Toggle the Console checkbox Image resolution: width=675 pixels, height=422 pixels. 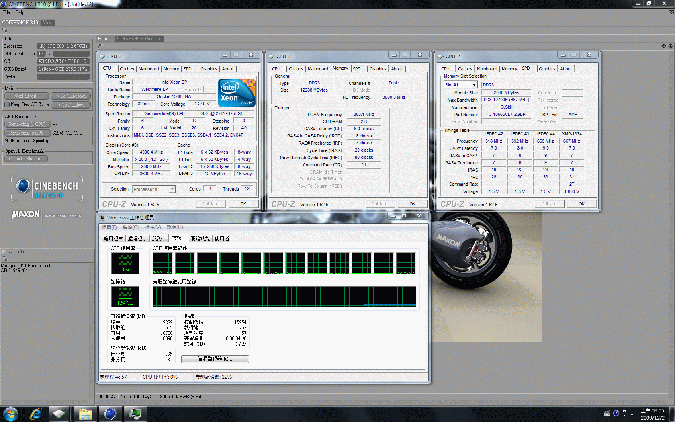tap(4, 252)
